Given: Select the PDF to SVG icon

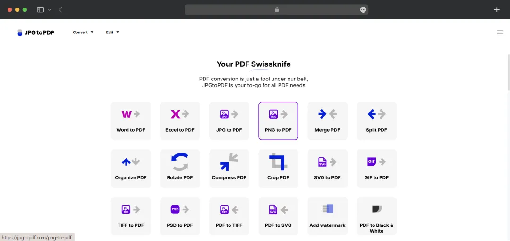Looking at the screenshot, I should [x=278, y=209].
